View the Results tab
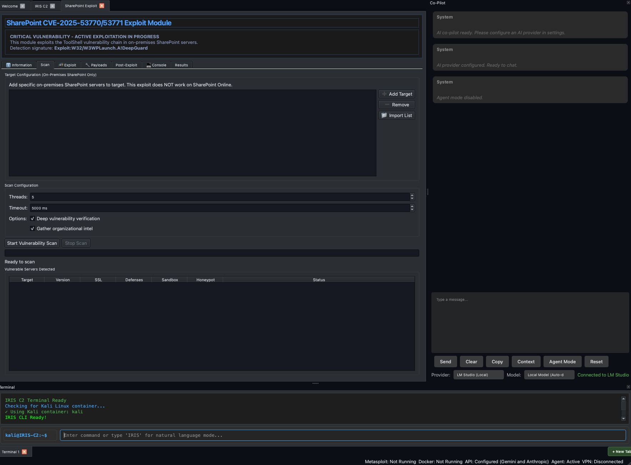The height and width of the screenshot is (465, 631). [x=181, y=65]
